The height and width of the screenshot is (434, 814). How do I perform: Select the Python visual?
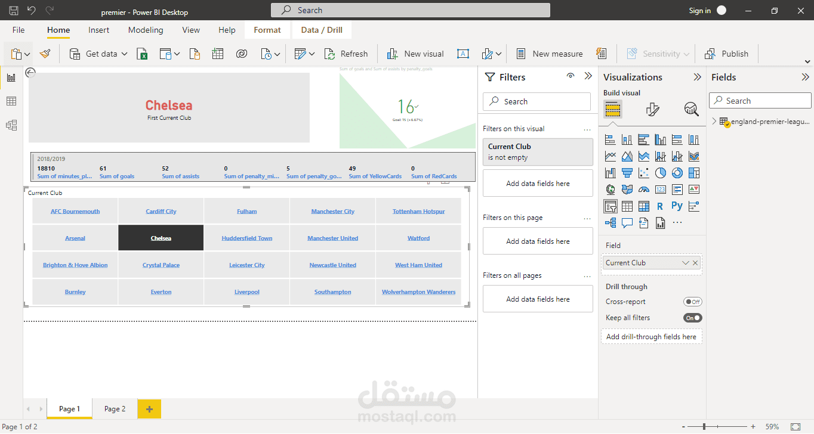(x=677, y=206)
